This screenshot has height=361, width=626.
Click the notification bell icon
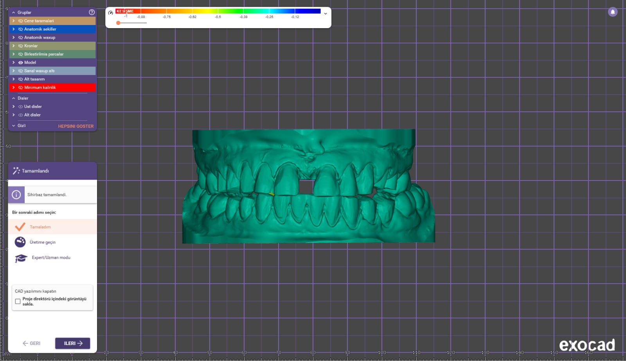[x=613, y=12]
